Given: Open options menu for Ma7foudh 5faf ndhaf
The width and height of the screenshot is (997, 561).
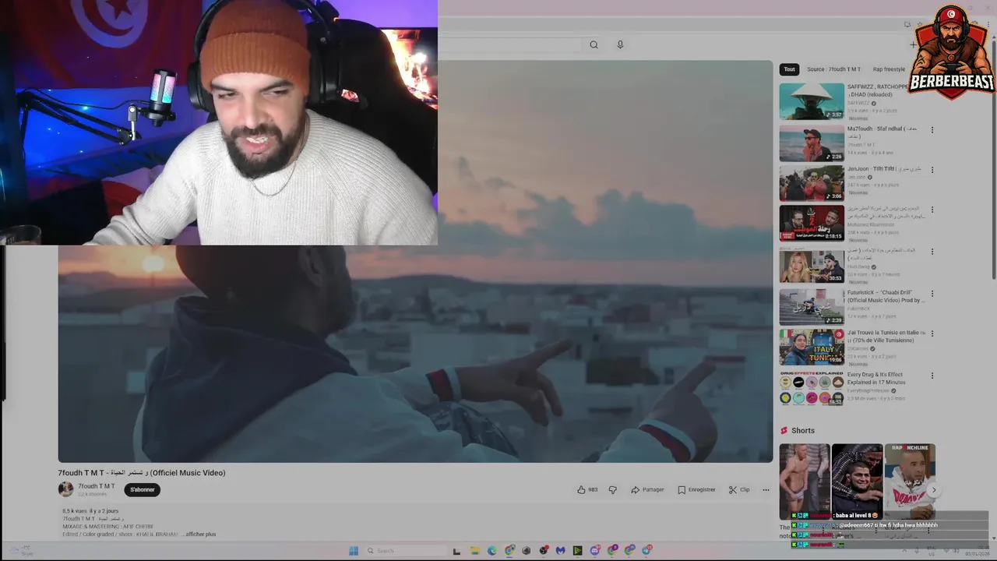Looking at the screenshot, I should coord(932,130).
